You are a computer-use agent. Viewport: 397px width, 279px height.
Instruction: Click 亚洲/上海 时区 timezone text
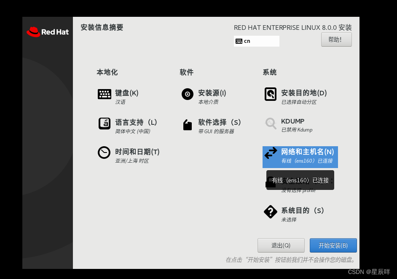pyautogui.click(x=132, y=161)
